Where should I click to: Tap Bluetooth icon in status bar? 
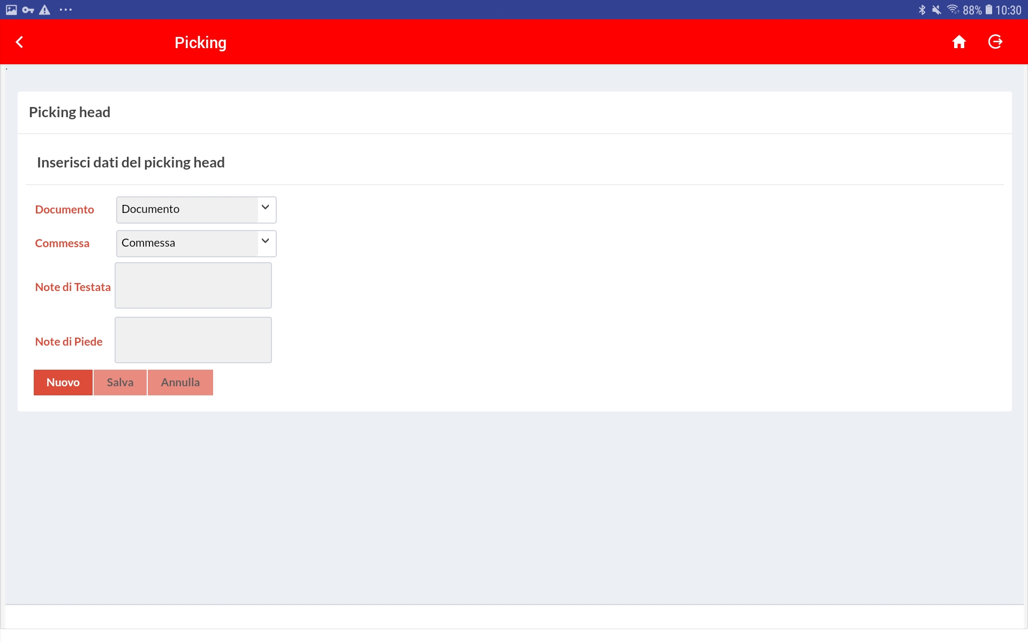click(x=921, y=10)
